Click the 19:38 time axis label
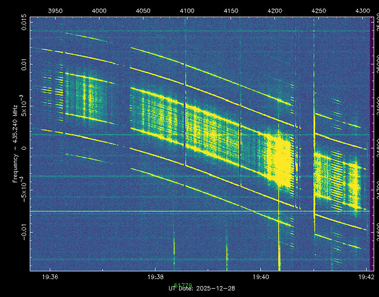Image resolution: width=379 pixels, height=297 pixels. (x=156, y=277)
